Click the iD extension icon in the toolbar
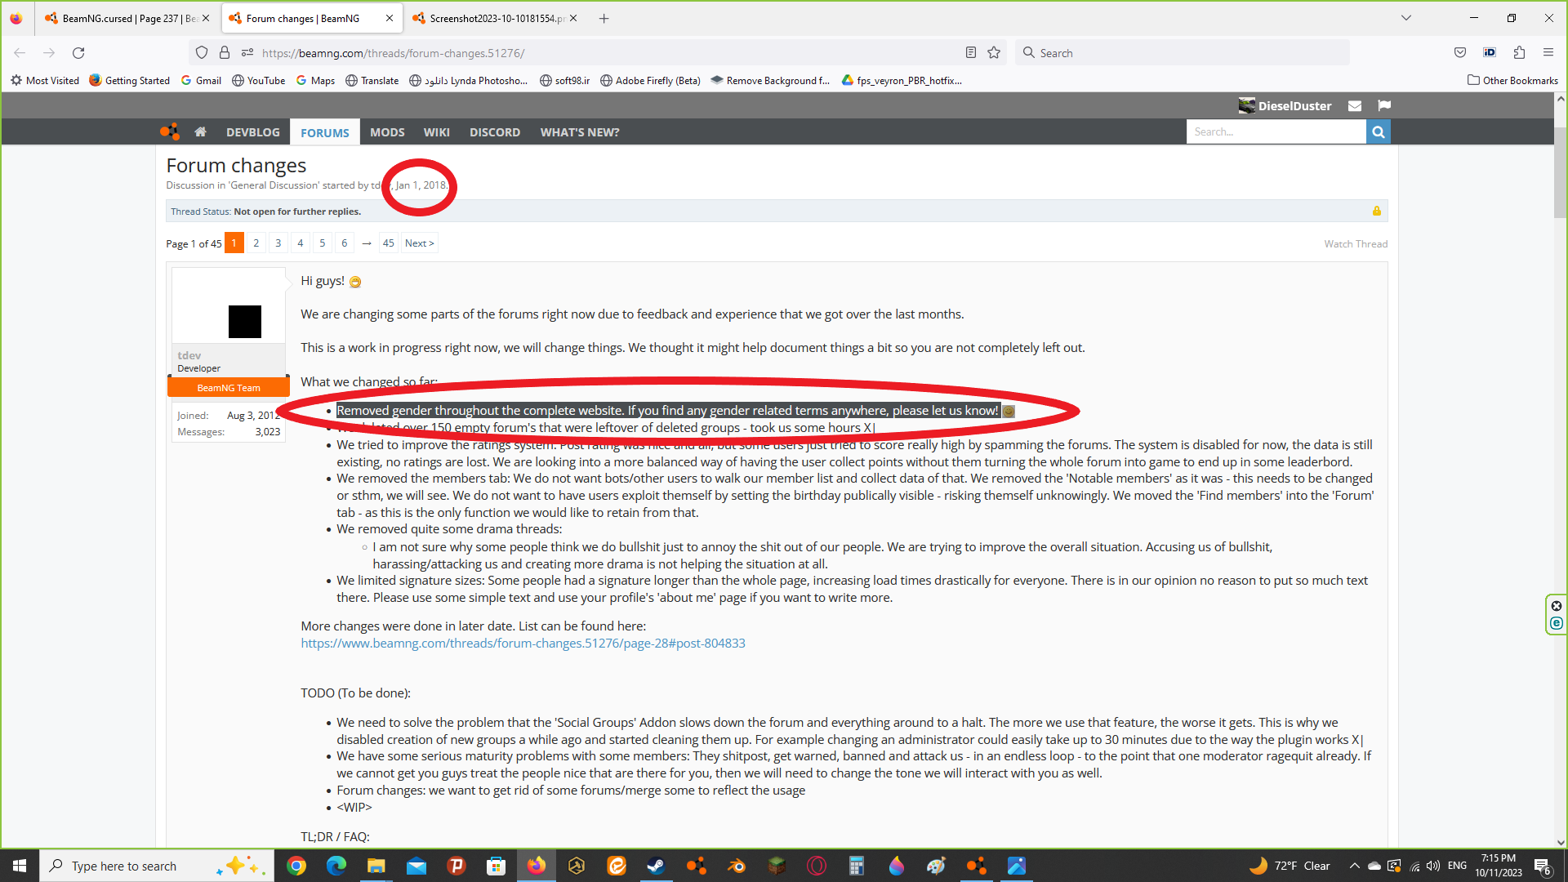 pos(1490,52)
